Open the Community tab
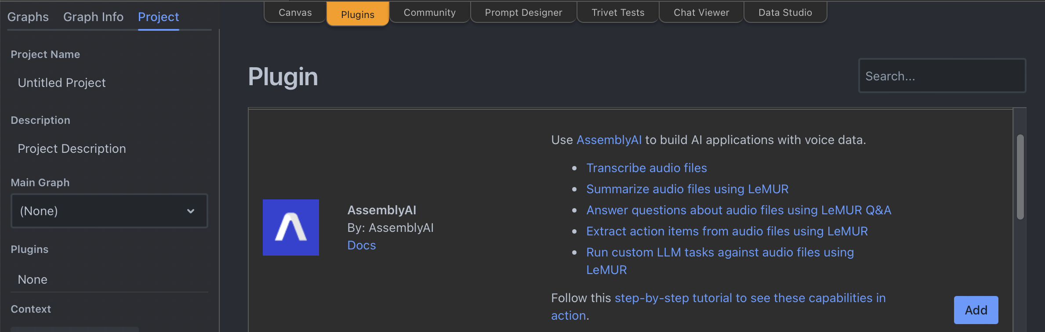Viewport: 1045px width, 332px height. [x=429, y=12]
